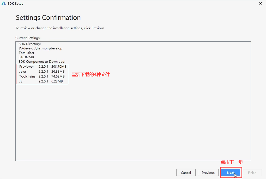Close the SDK Setup window
266x179 pixels.
coord(261,3)
